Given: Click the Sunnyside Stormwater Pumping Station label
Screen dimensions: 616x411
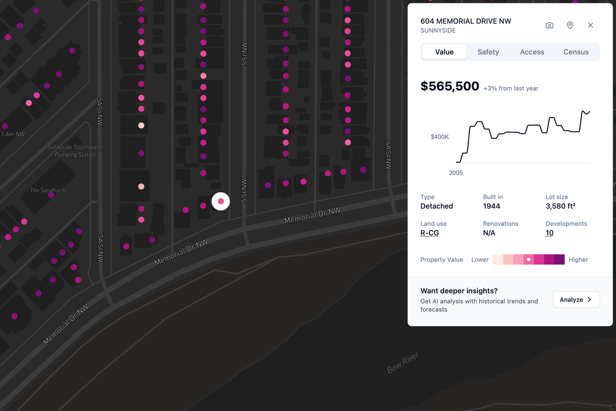Looking at the screenshot, I should coord(75,151).
